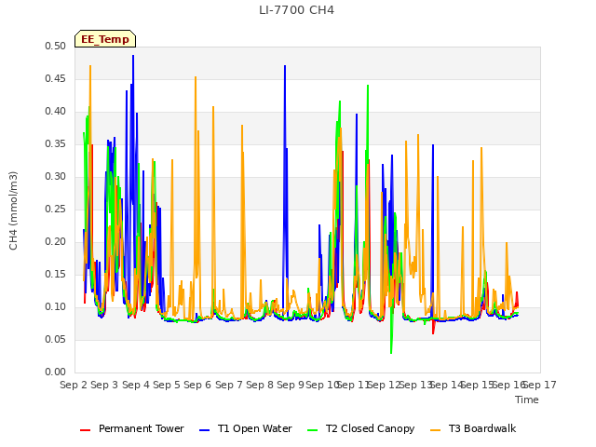Image resolution: width=596 pixels, height=447 pixels.
Task: Click the orange T3 Boardwalk legend marker
Action: tap(435, 430)
